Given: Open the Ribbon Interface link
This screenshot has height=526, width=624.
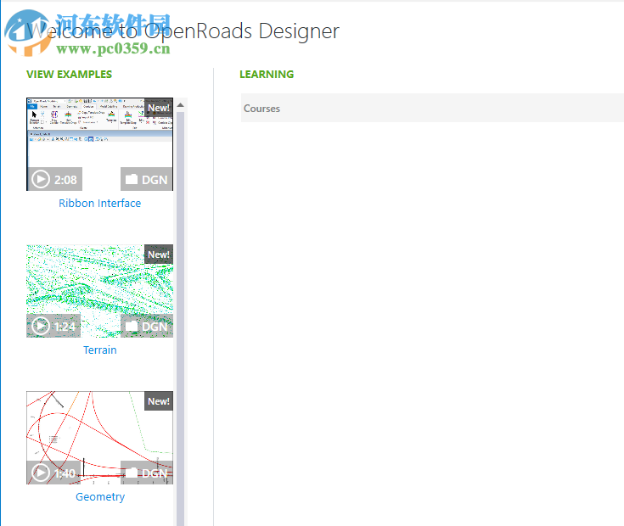Looking at the screenshot, I should (x=100, y=203).
